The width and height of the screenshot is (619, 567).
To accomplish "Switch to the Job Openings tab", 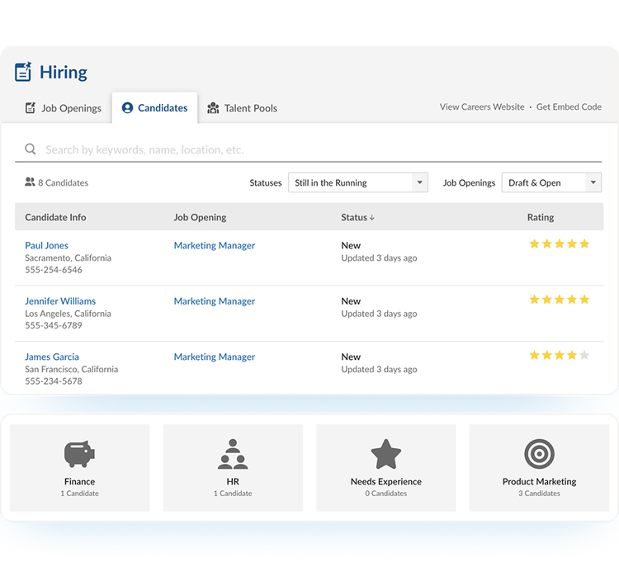I will tap(64, 108).
